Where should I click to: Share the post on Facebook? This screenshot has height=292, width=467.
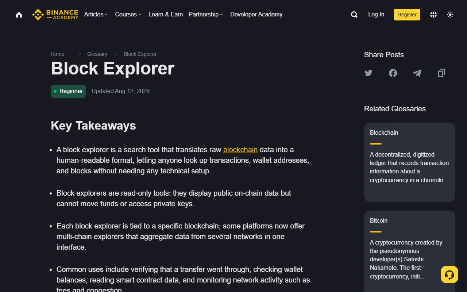pos(393,73)
